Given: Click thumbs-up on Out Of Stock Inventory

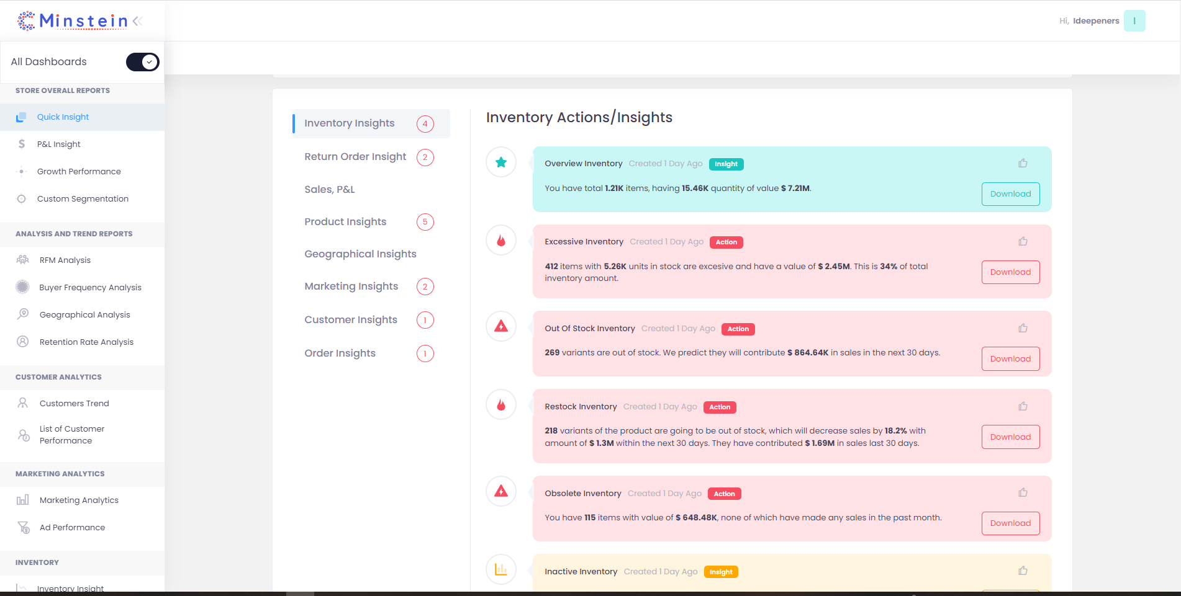Looking at the screenshot, I should click(1023, 328).
